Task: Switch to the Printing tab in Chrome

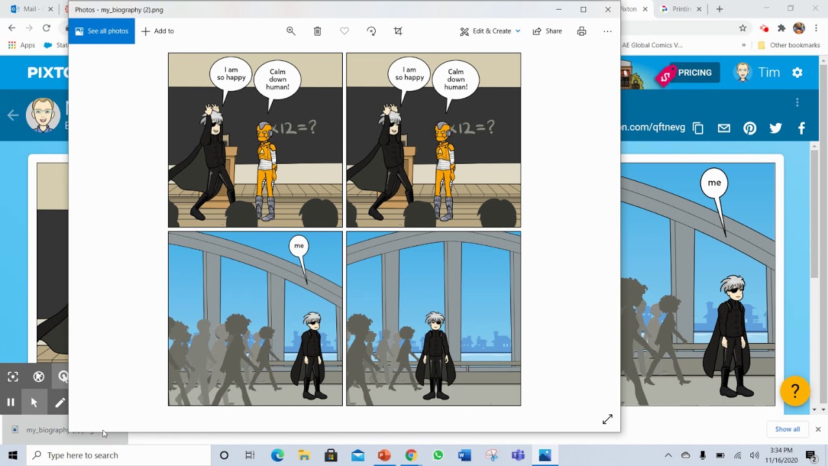Action: click(x=682, y=9)
